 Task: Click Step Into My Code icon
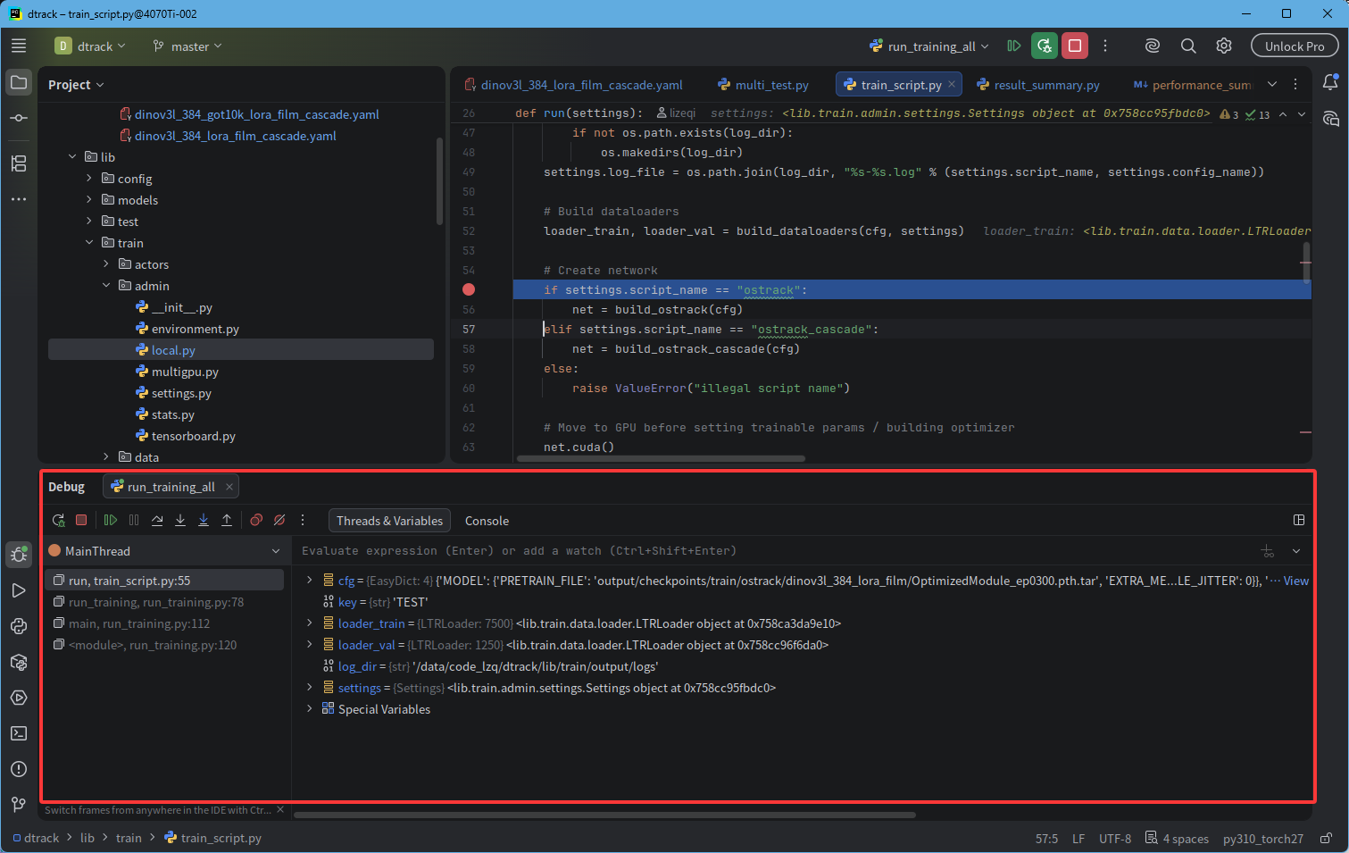click(204, 520)
